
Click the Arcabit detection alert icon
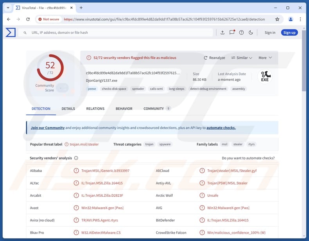point(76,196)
